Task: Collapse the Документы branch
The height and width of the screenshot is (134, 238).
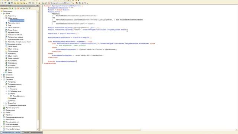Action: [1, 79]
